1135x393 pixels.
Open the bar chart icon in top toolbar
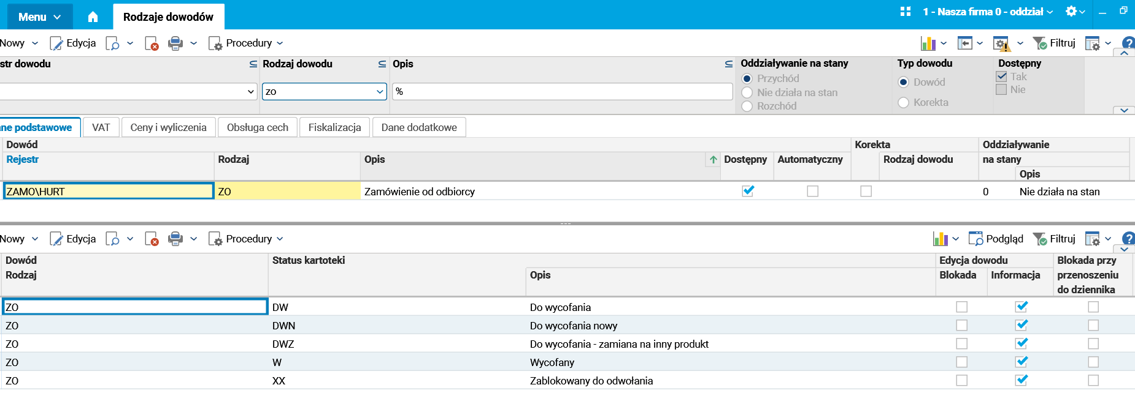(928, 43)
